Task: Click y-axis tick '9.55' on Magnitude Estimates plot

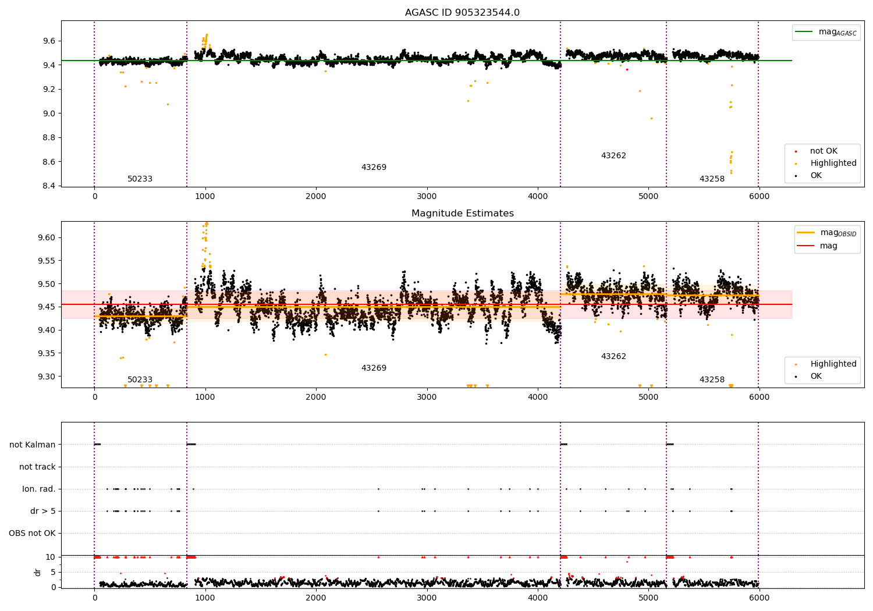Action: (47, 261)
